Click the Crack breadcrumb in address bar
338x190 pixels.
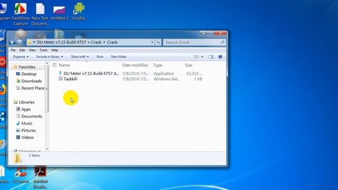pyautogui.click(x=112, y=42)
